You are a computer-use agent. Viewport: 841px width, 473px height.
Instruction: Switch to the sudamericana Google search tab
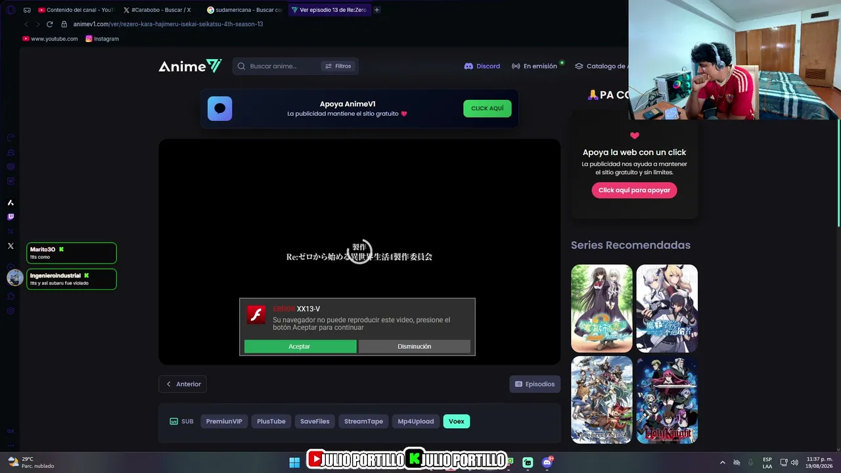244,10
